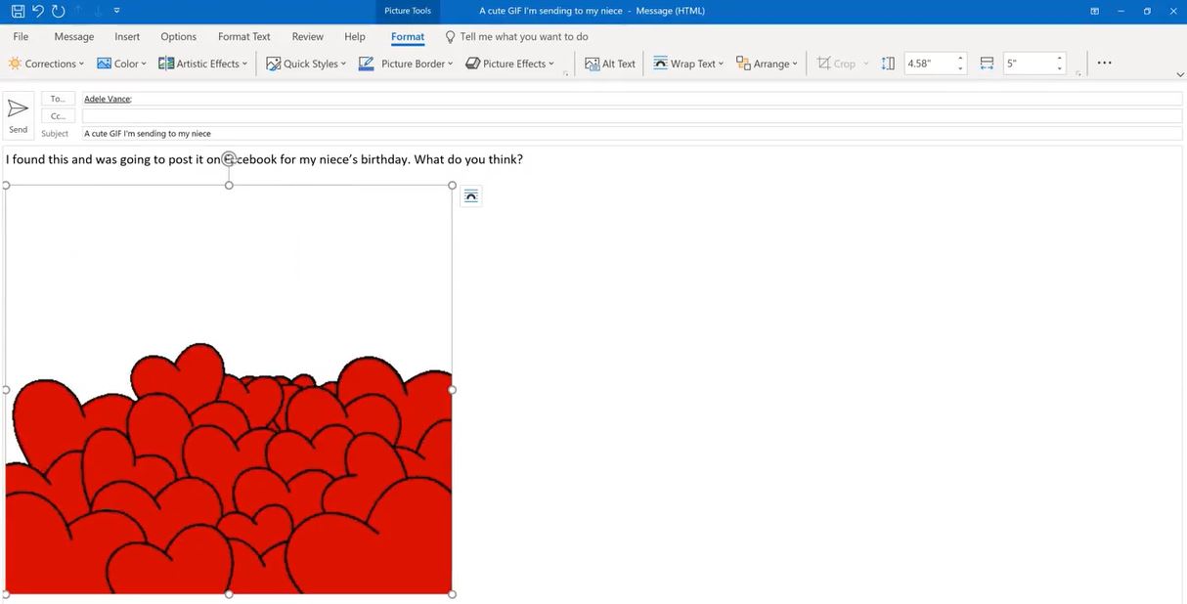The width and height of the screenshot is (1187, 604).
Task: Open the Insert ribbon tab
Action: pyautogui.click(x=127, y=36)
